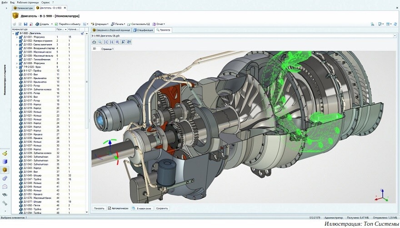Viewport: 400px width, 228px height.
Task: Toggle the Автоматически checkbox
Action: [110, 208]
